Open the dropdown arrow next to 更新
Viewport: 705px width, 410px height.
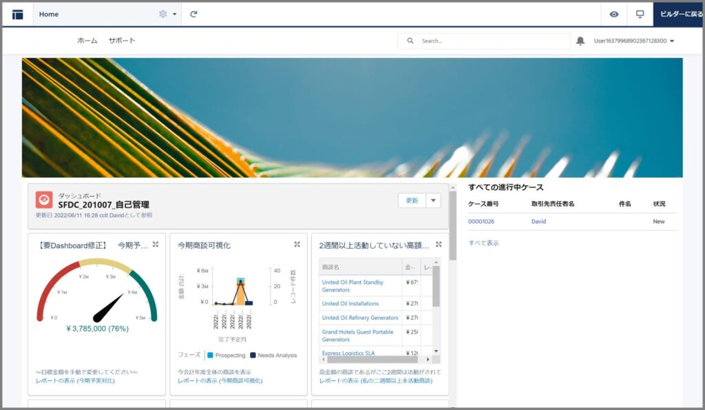click(433, 201)
